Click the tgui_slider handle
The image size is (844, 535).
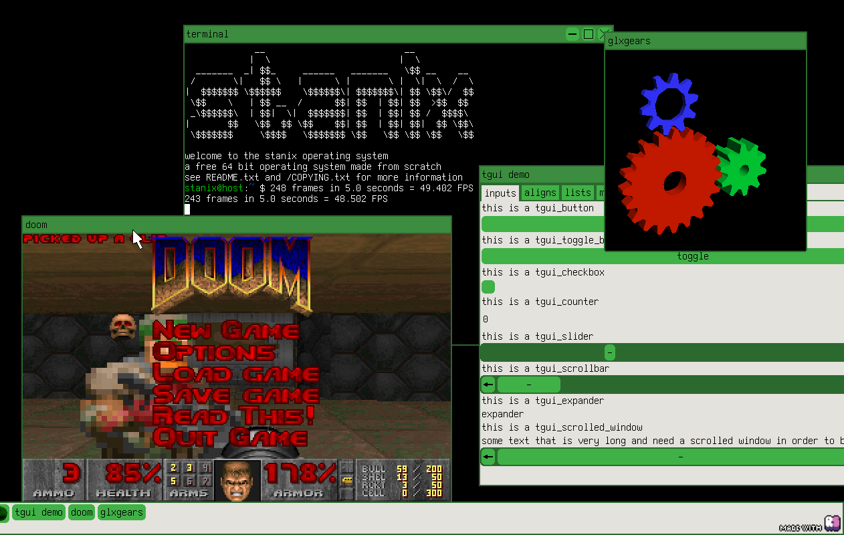[x=610, y=352]
